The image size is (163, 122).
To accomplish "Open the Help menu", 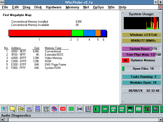I will (x=122, y=7).
